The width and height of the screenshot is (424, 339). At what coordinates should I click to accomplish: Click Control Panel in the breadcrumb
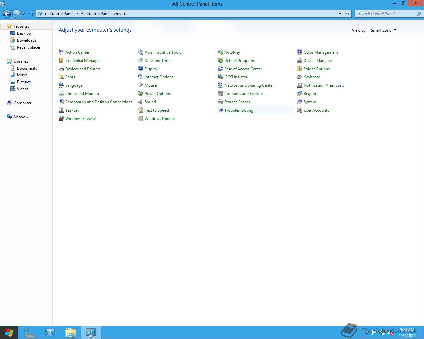tap(61, 14)
